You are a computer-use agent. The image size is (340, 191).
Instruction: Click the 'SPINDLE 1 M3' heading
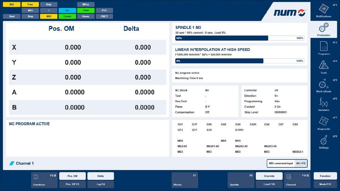[188, 27]
